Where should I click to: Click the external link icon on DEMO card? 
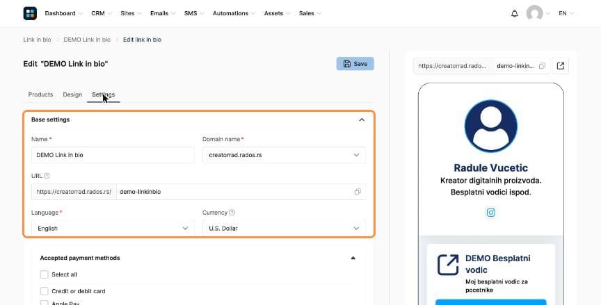point(448,265)
